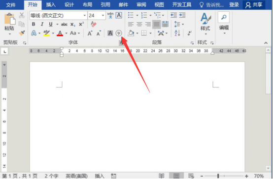The image size is (273, 179).
Task: Click the 登录 sign-in button
Action: pyautogui.click(x=234, y=5)
